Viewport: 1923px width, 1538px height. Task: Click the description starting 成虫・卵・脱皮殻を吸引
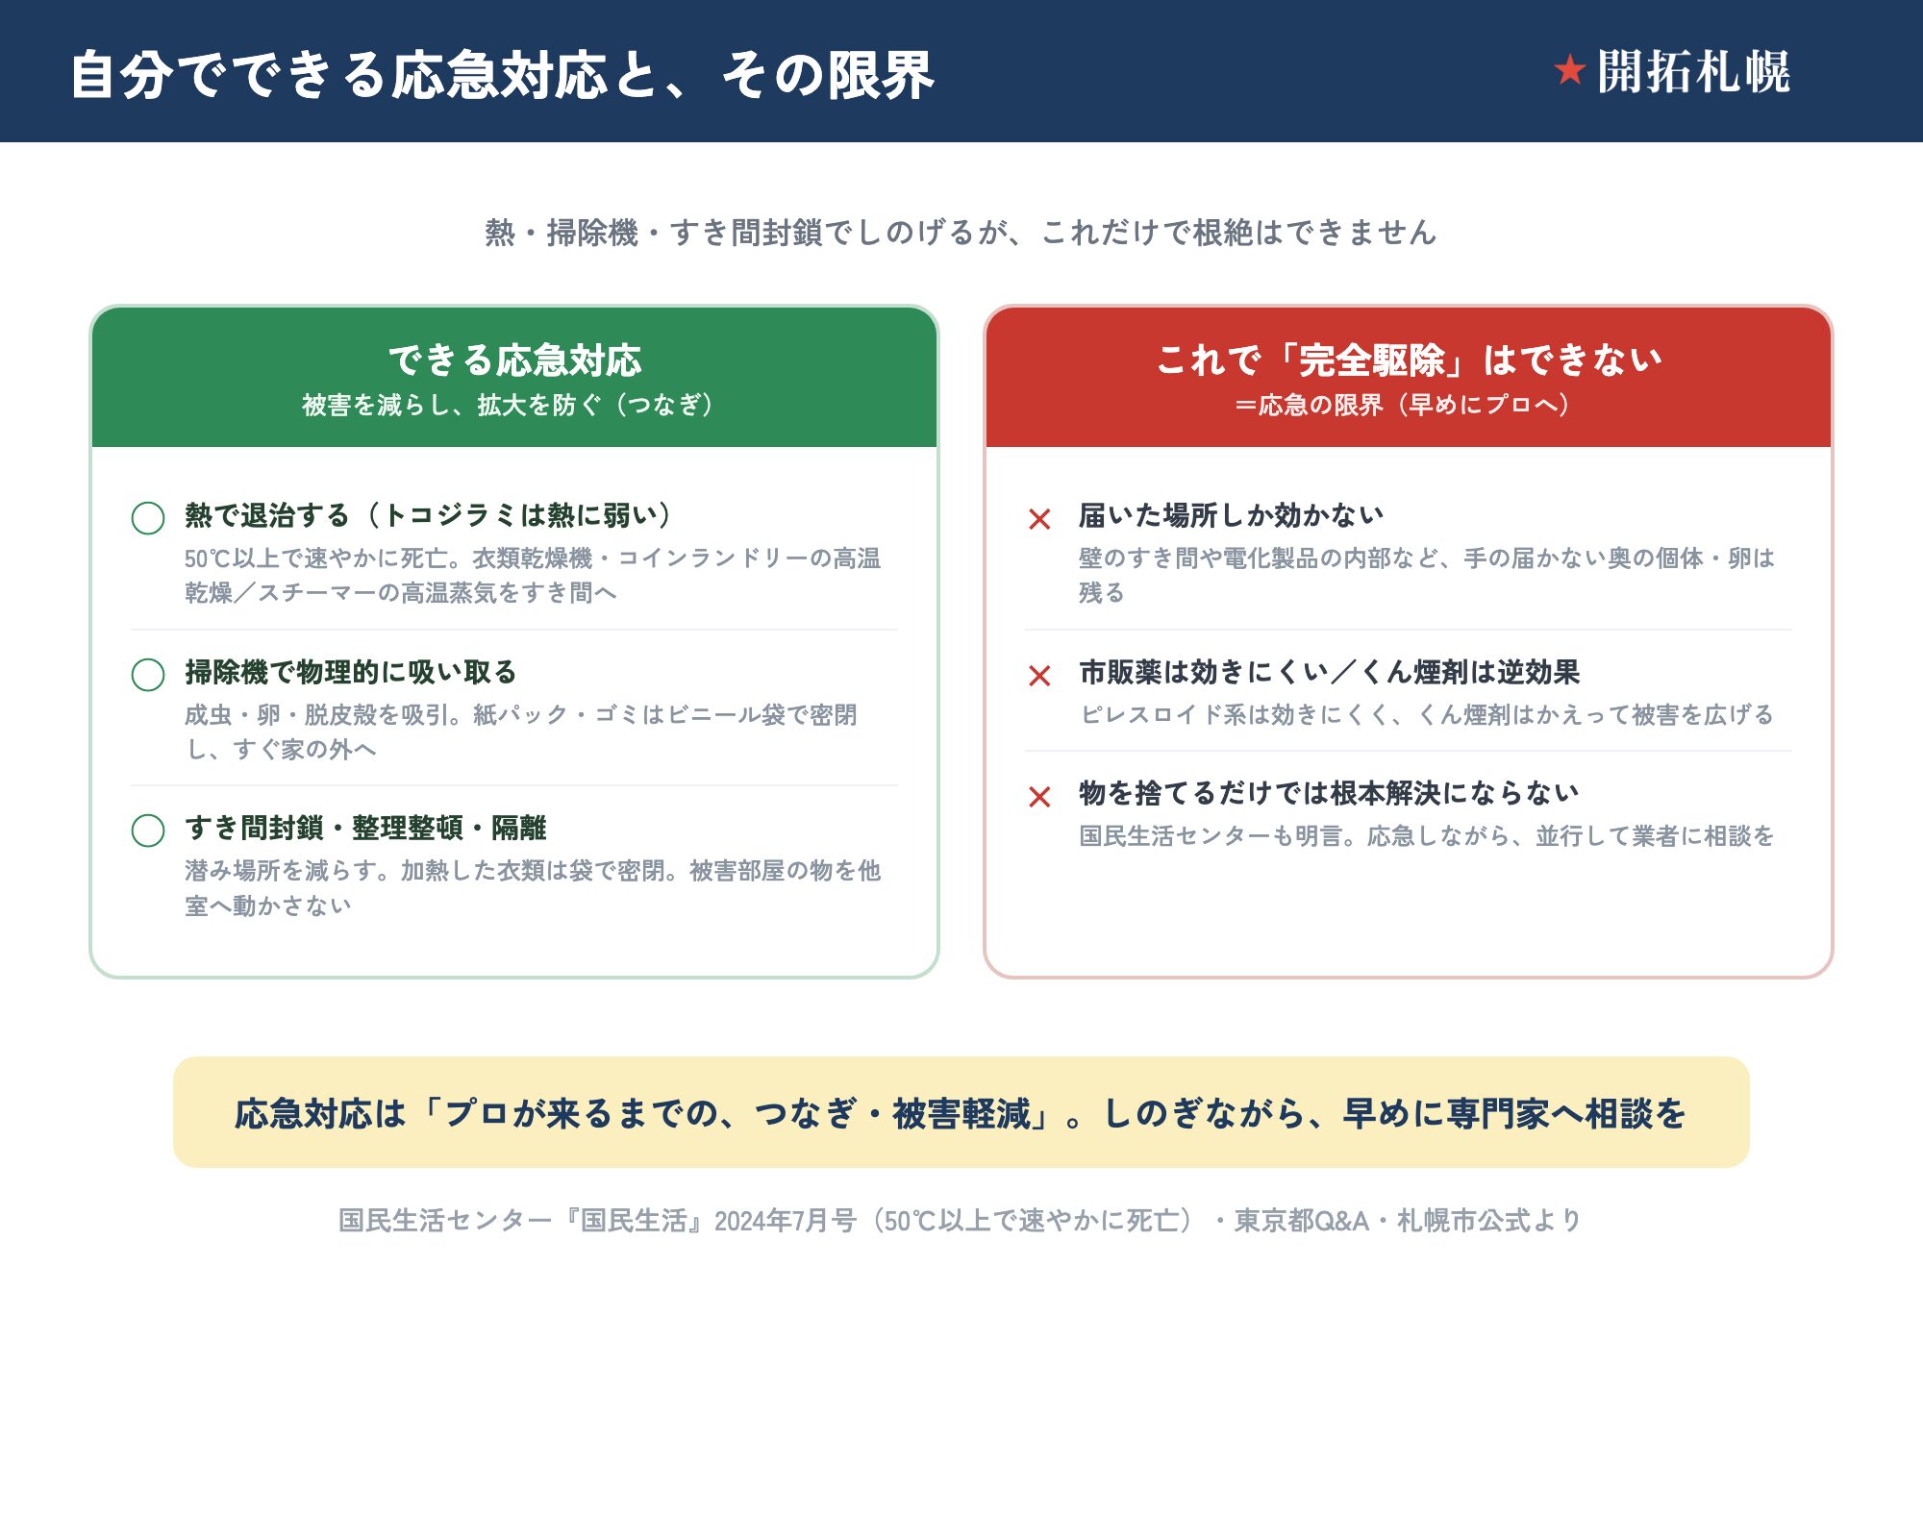(x=521, y=732)
